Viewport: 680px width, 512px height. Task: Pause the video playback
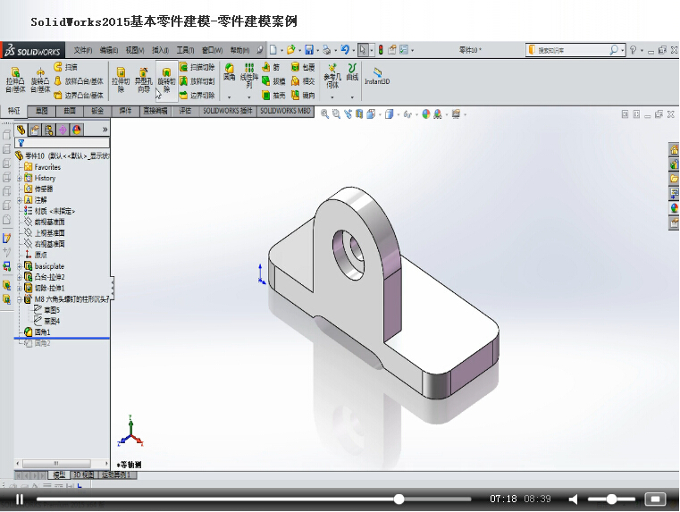pyautogui.click(x=19, y=499)
